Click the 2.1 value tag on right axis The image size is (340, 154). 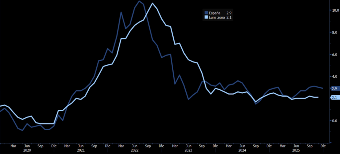(x=334, y=98)
